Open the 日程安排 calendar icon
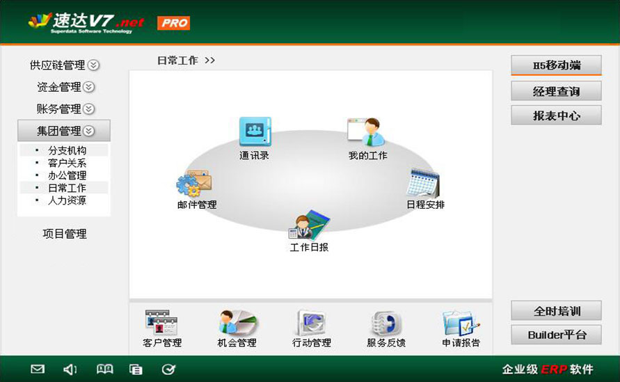620x382 pixels. click(423, 183)
